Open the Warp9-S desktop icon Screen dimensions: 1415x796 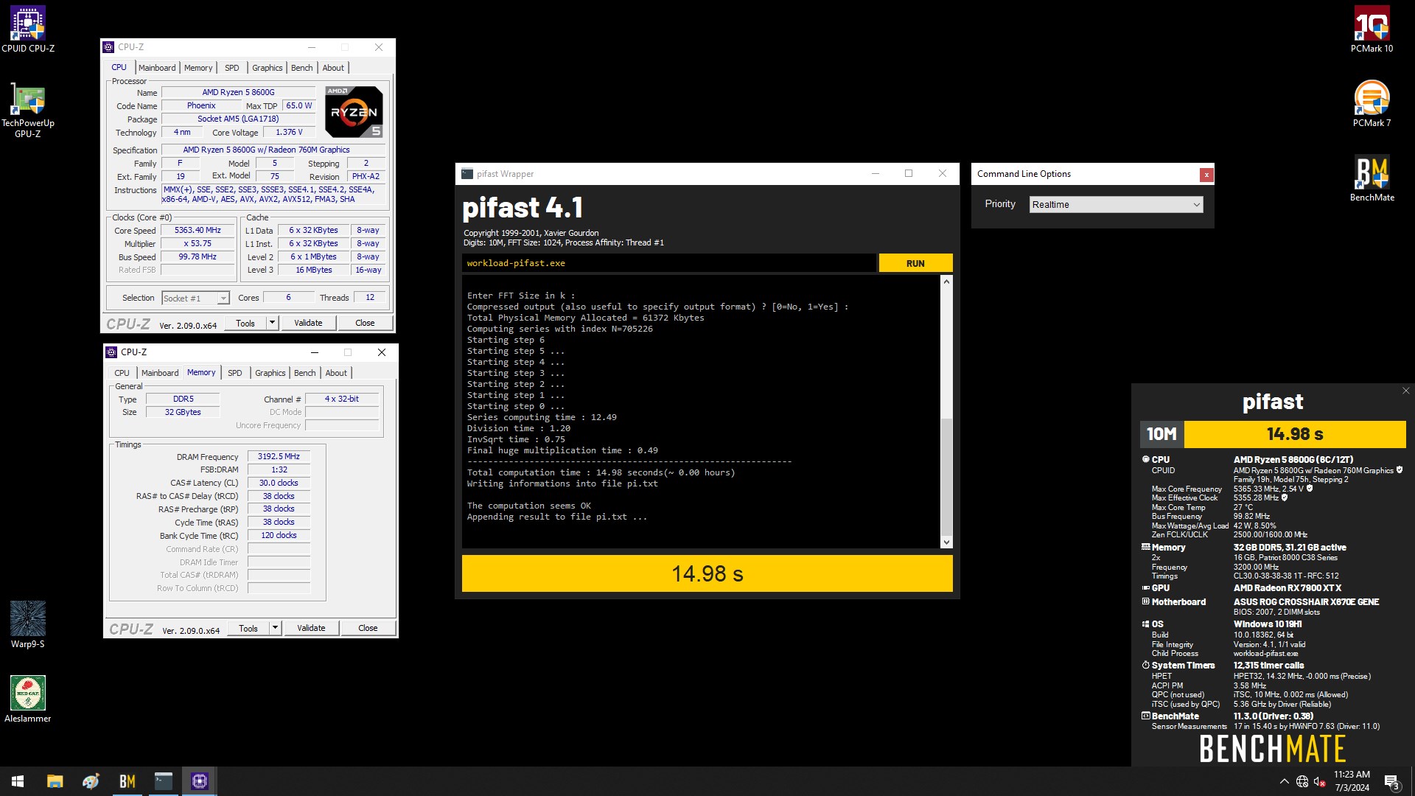[28, 624]
